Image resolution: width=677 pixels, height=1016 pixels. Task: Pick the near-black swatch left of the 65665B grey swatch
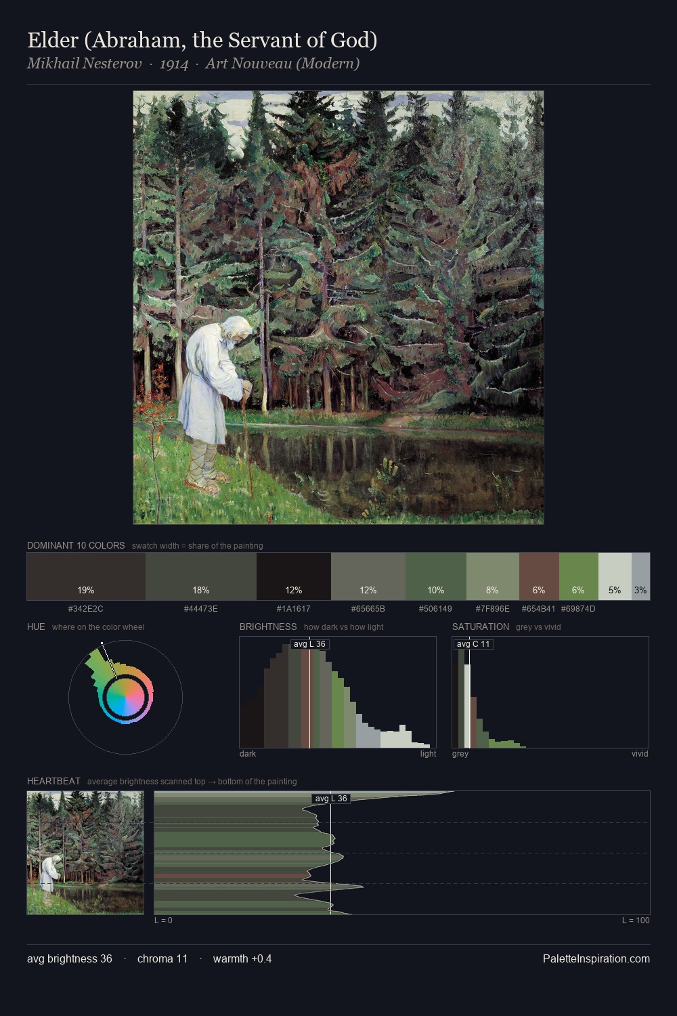pyautogui.click(x=294, y=576)
